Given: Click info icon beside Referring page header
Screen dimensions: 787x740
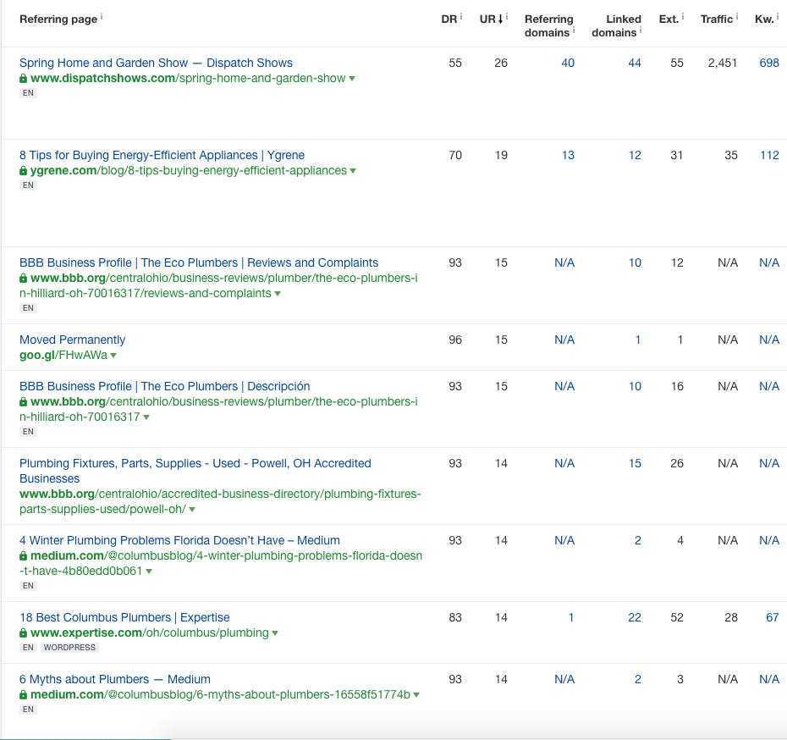Looking at the screenshot, I should coord(102,17).
